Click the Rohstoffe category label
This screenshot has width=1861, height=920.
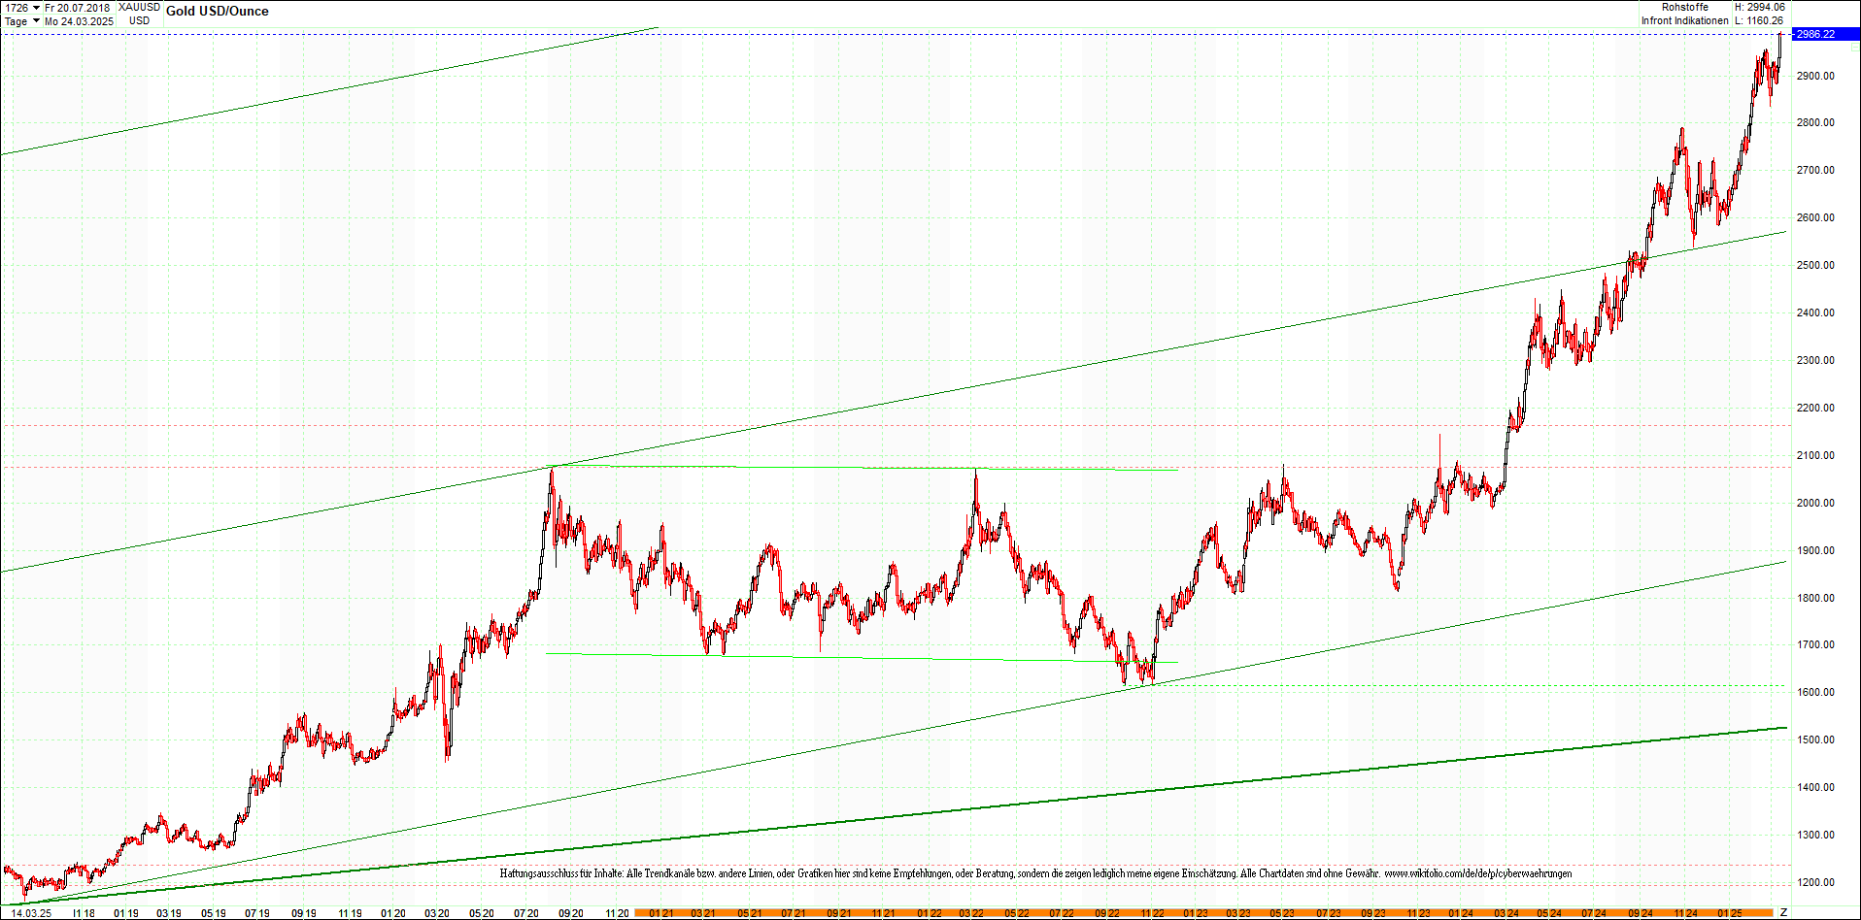pyautogui.click(x=1686, y=6)
